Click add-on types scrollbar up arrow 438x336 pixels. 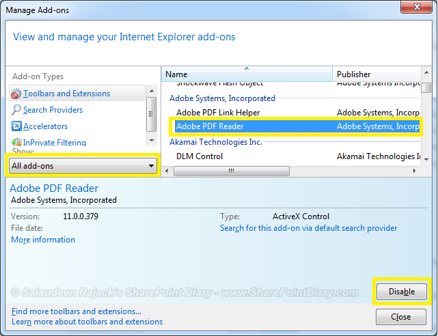(x=152, y=91)
